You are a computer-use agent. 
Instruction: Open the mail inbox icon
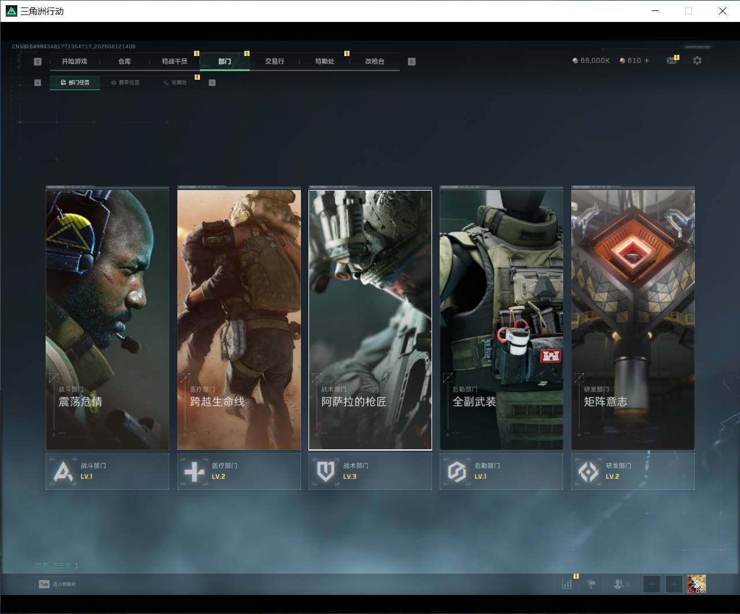pos(671,61)
